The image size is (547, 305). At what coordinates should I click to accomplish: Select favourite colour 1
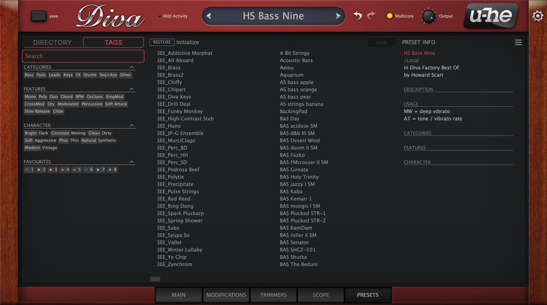(29, 170)
